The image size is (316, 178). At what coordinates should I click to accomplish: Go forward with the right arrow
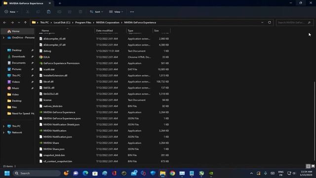12,22
